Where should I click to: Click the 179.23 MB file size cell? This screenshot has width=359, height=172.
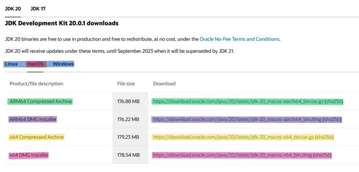point(128,137)
